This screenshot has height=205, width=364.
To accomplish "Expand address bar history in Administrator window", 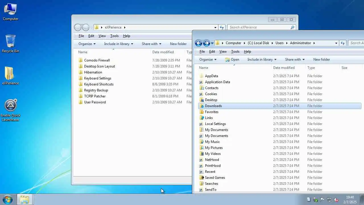I will [x=336, y=43].
